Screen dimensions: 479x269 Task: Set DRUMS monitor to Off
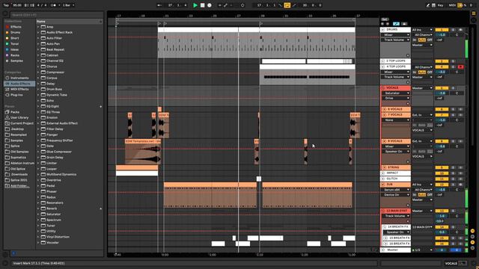pos(430,40)
